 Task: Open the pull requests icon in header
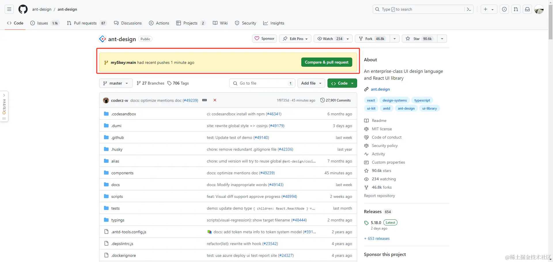516,9
